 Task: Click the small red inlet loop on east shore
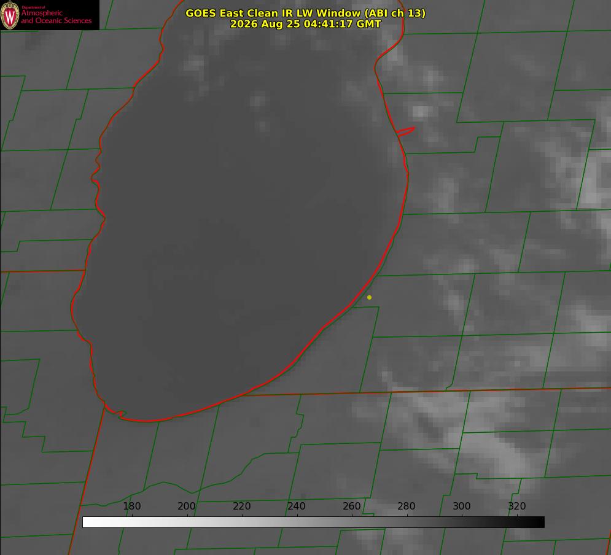tap(405, 131)
